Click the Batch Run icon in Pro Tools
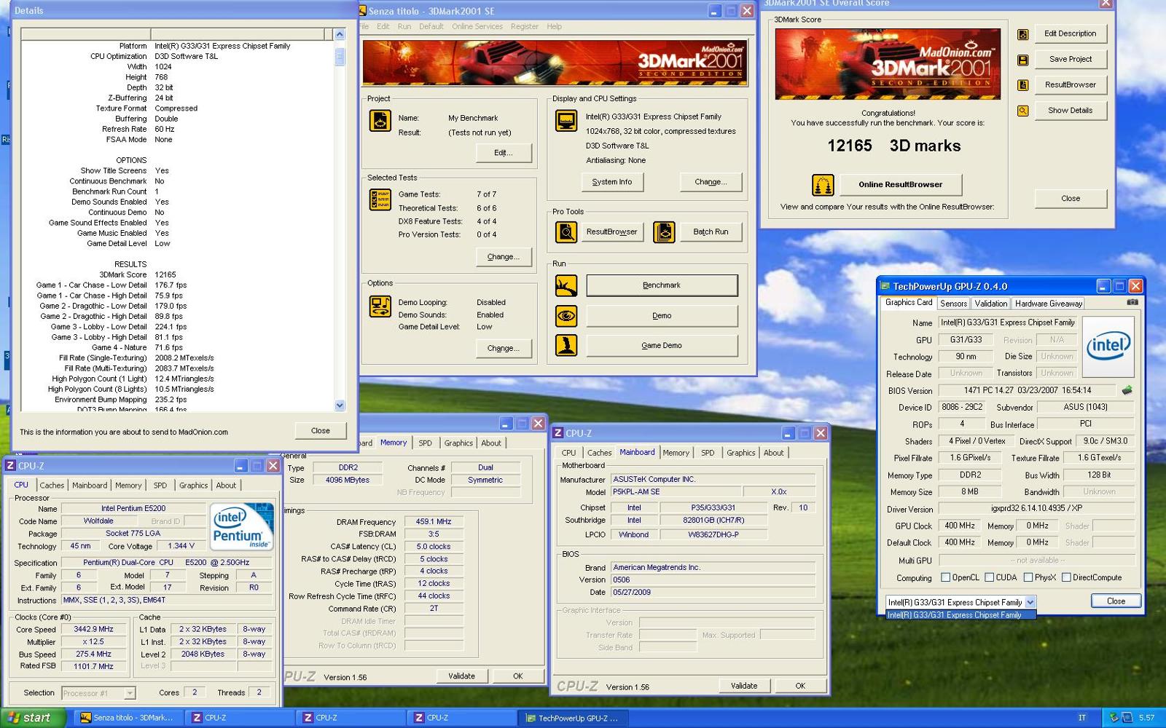The width and height of the screenshot is (1166, 728). pos(664,232)
